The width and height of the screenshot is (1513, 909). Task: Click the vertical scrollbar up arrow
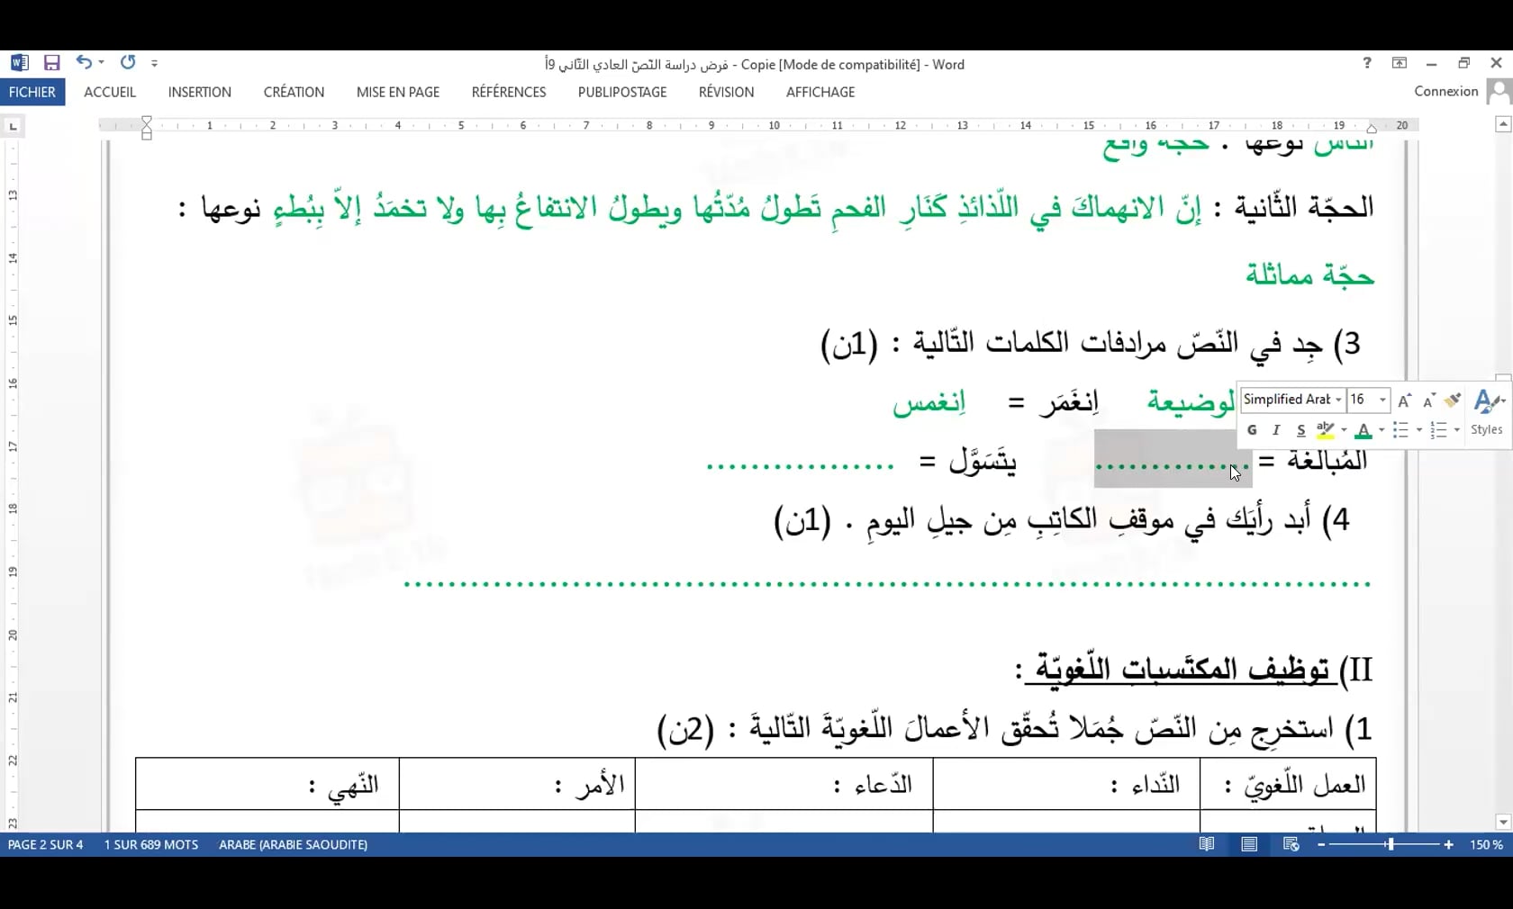point(1503,124)
